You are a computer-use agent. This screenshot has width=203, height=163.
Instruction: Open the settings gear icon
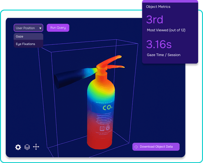tap(18, 147)
